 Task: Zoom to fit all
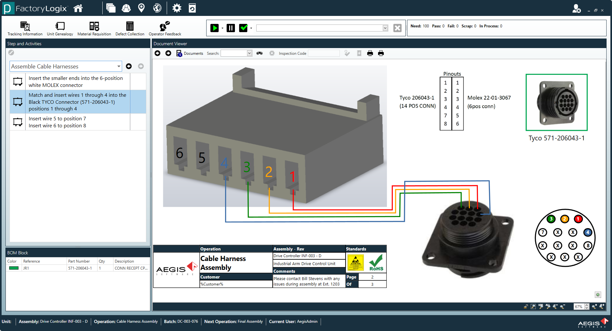point(548,306)
